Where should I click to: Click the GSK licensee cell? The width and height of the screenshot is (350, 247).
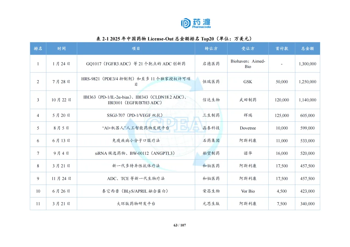click(248, 82)
